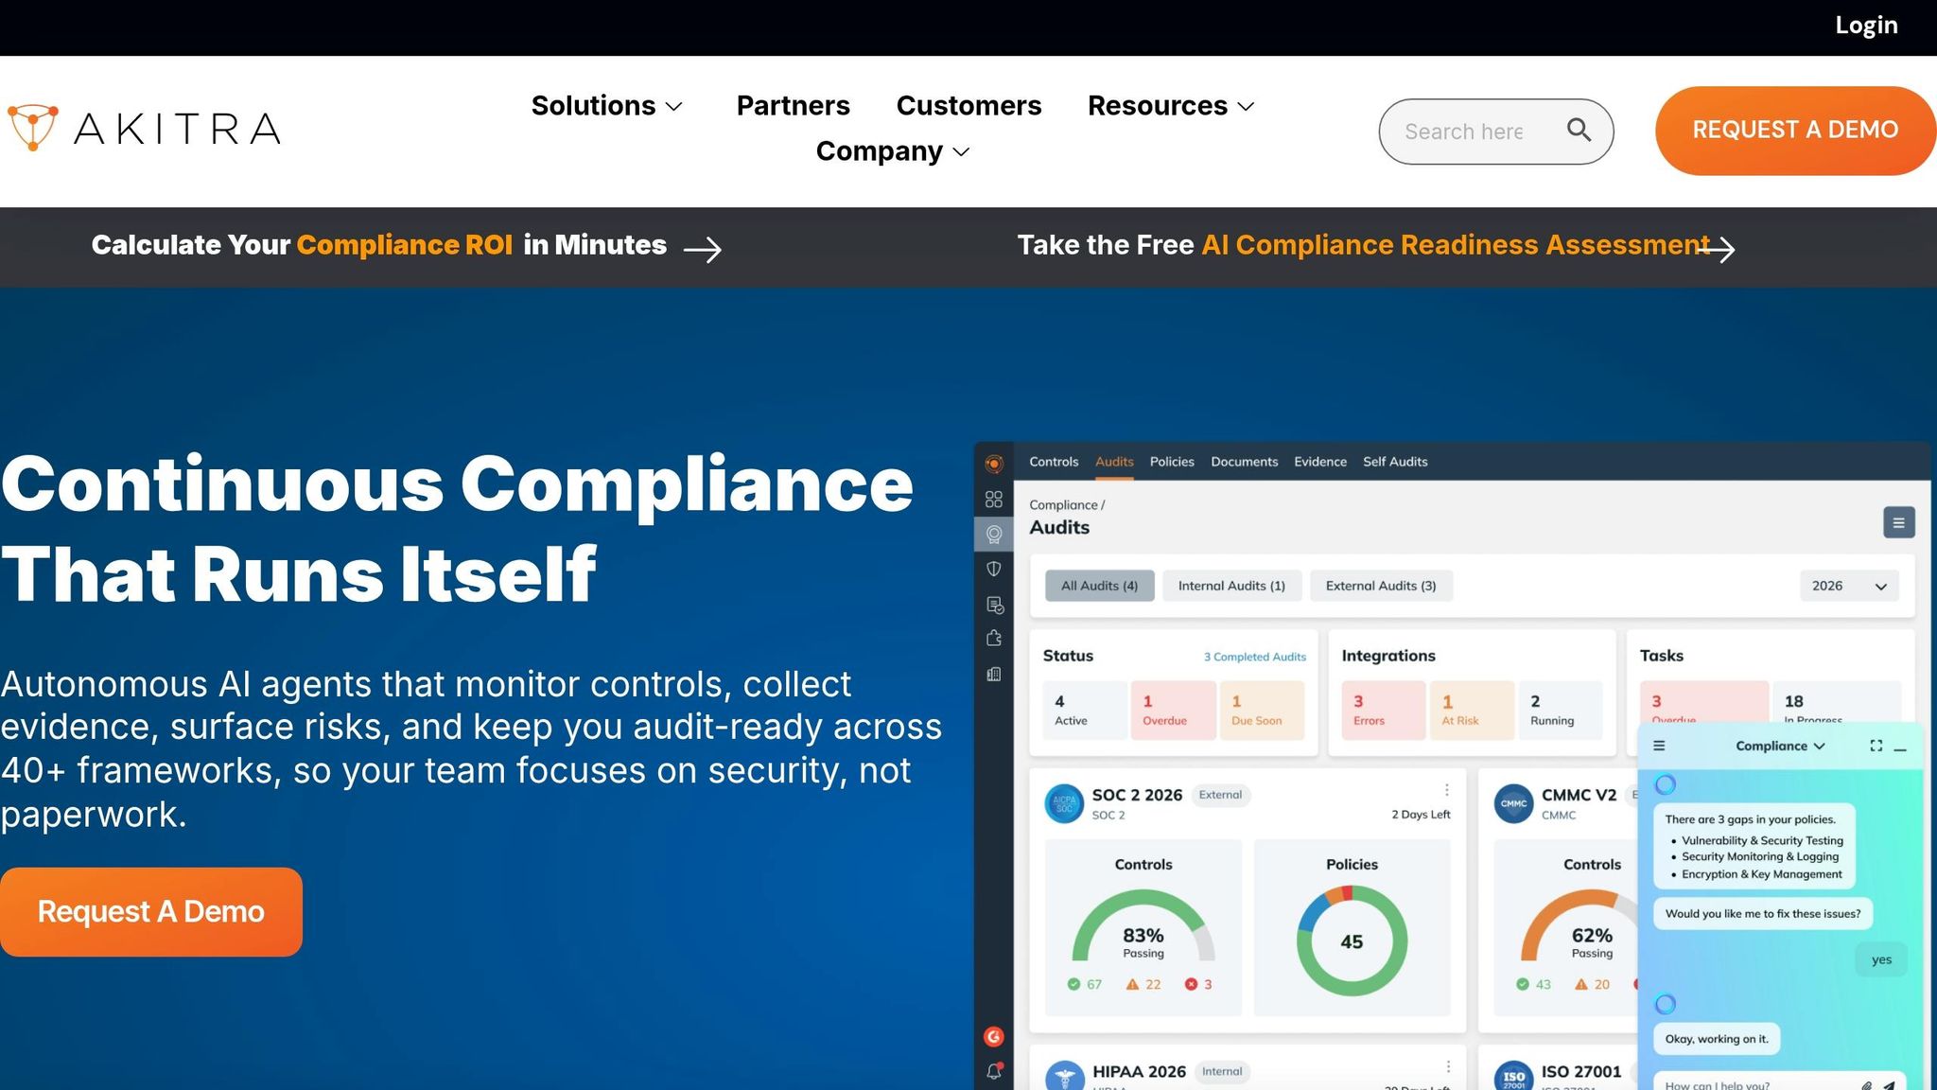The width and height of the screenshot is (1937, 1090).
Task: Expand the chat panel to fullscreen
Action: 1876,746
